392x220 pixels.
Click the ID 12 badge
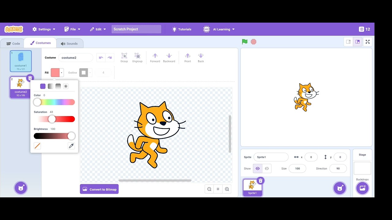coord(364,29)
